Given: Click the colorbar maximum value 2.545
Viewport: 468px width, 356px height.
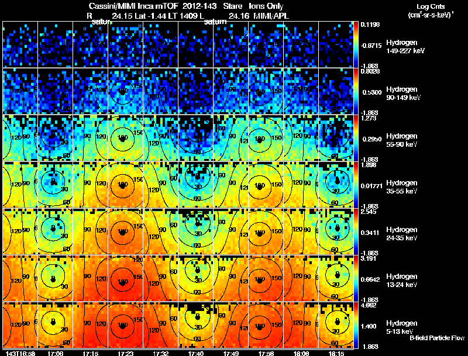Looking at the screenshot, I should click(369, 212).
